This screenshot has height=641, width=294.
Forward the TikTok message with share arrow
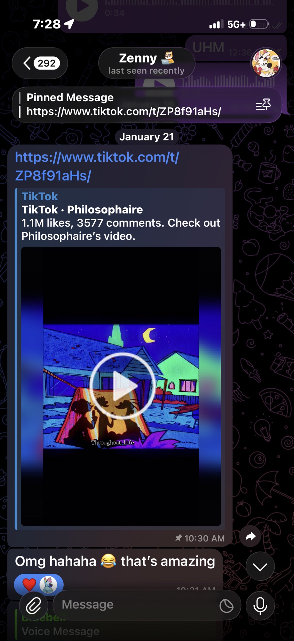250,537
